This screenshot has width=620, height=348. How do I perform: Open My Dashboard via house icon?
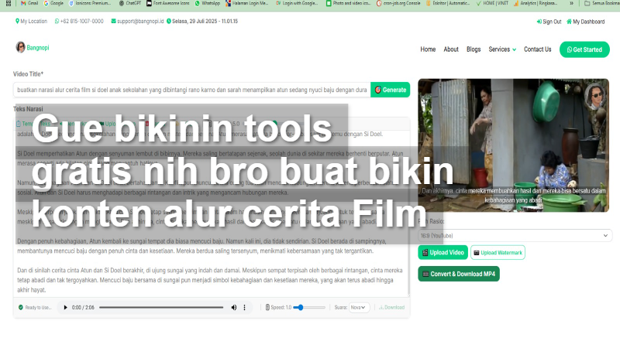point(569,22)
